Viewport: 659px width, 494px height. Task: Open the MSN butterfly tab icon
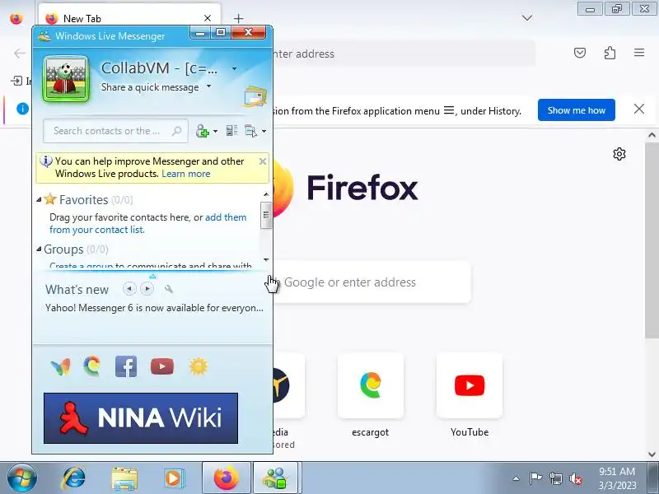pyautogui.click(x=60, y=366)
